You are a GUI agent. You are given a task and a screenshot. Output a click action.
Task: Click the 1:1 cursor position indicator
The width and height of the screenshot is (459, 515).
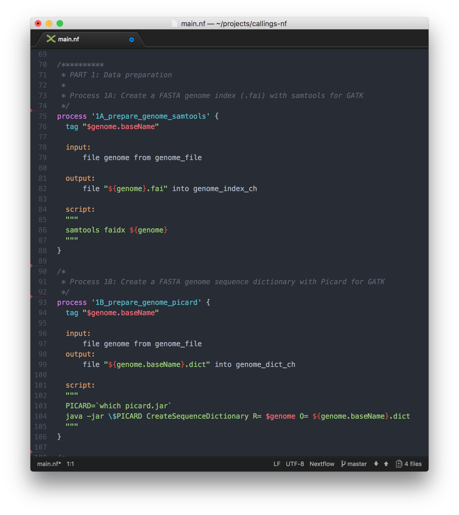[x=70, y=464]
